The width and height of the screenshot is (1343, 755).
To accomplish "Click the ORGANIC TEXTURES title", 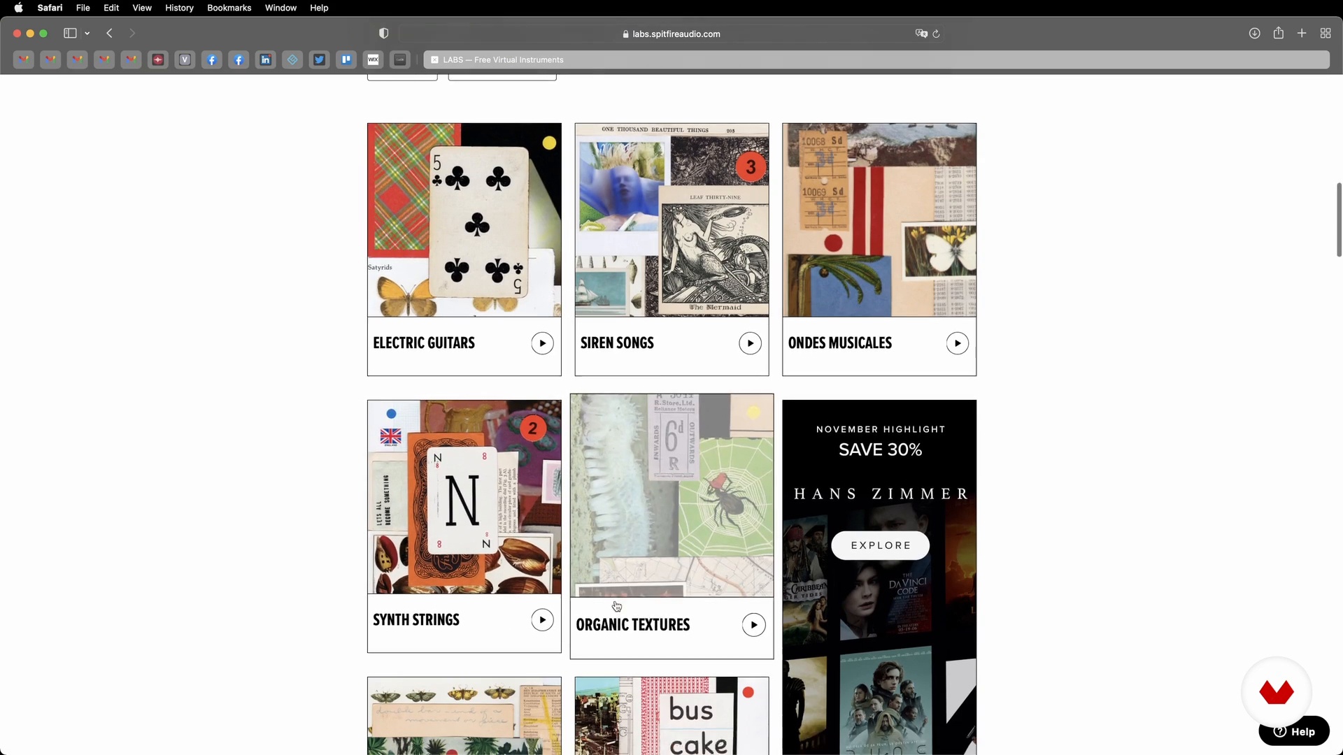I will (633, 625).
